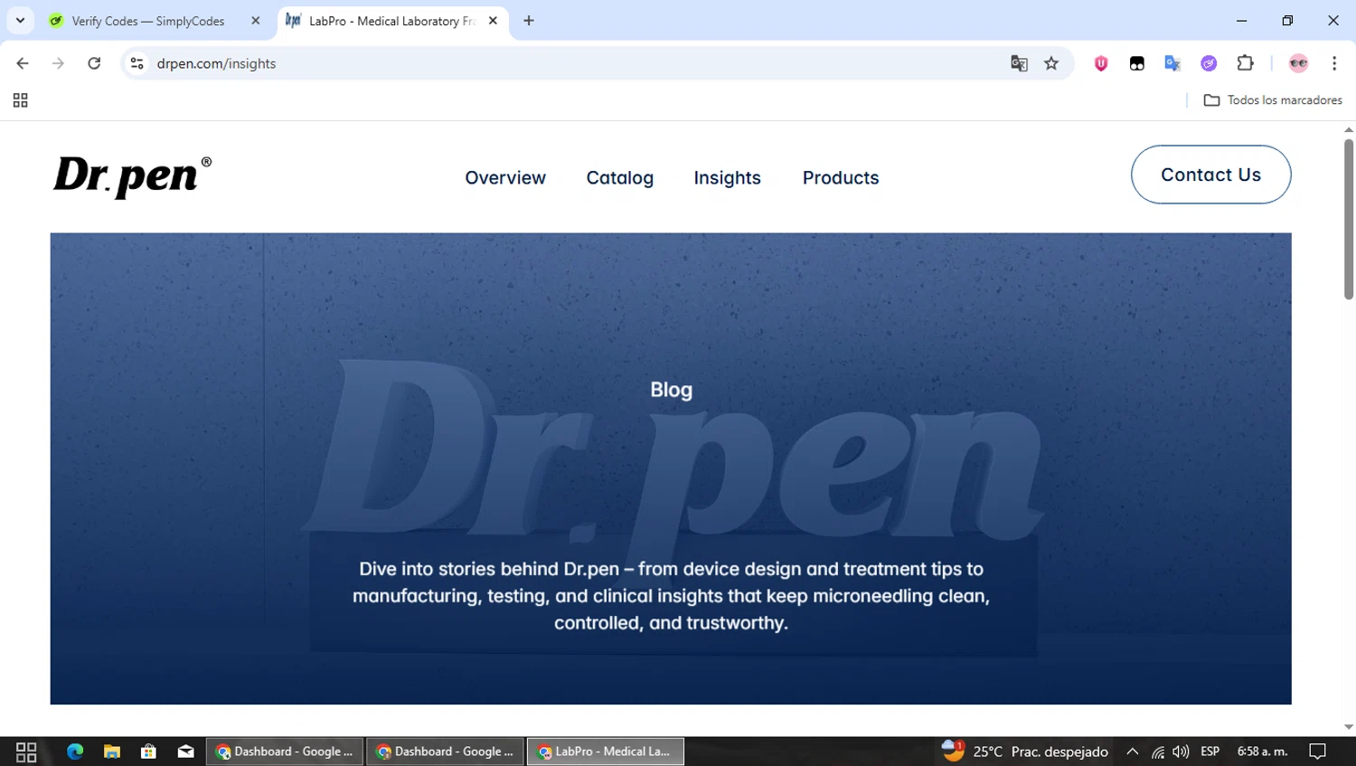
Task: Switch to first Dashboard Chrome taskbar window
Action: pyautogui.click(x=285, y=752)
